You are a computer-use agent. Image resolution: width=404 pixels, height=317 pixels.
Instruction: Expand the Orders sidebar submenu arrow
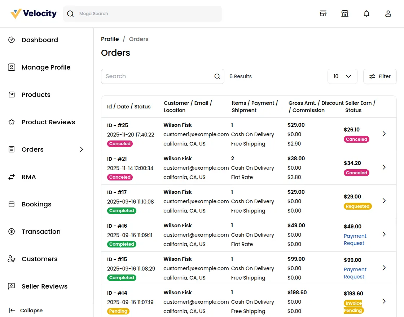tap(82, 149)
